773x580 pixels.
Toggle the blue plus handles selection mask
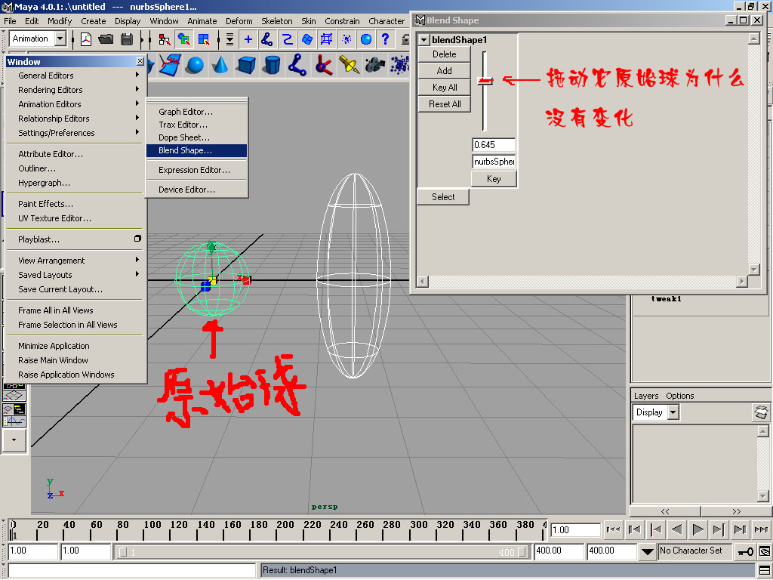pyautogui.click(x=248, y=39)
